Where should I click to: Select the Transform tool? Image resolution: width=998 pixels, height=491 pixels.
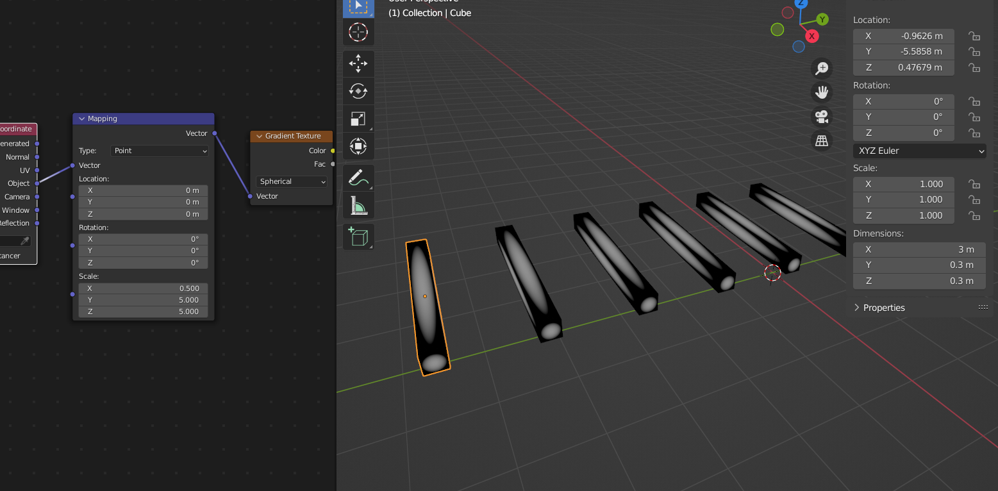point(358,146)
